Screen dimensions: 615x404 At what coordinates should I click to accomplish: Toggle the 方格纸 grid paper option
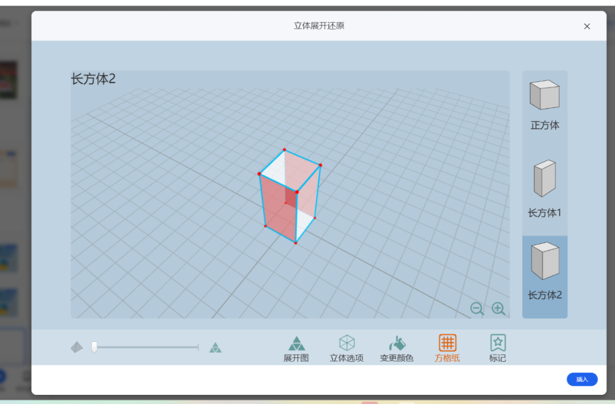(x=447, y=348)
